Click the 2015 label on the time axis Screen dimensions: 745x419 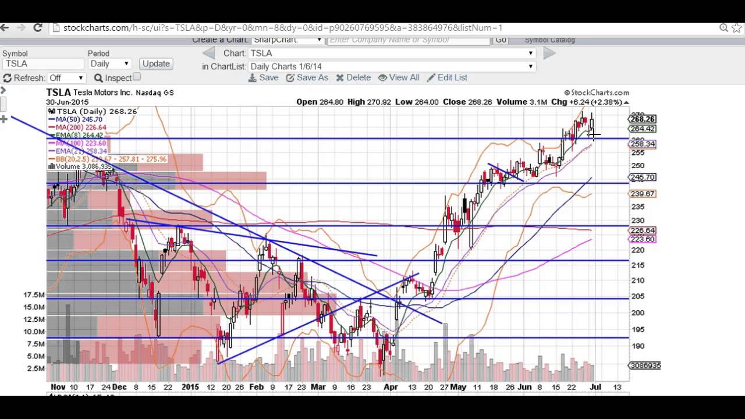point(190,387)
